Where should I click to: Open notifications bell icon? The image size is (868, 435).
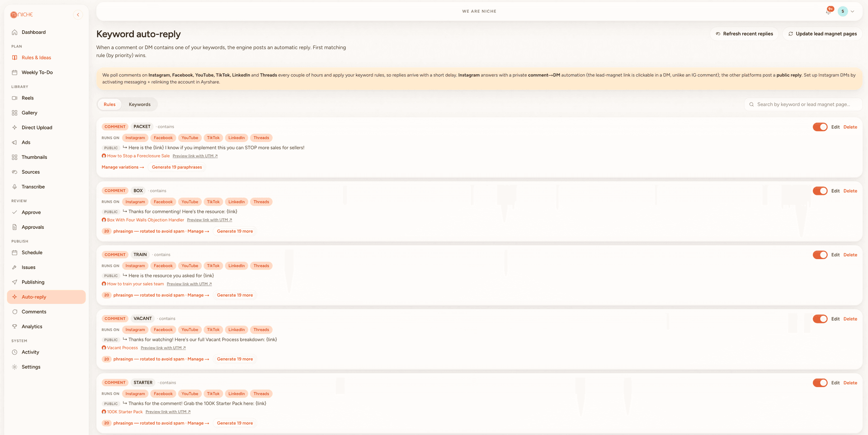[828, 11]
